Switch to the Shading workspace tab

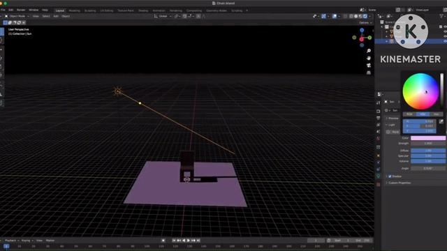pyautogui.click(x=143, y=10)
